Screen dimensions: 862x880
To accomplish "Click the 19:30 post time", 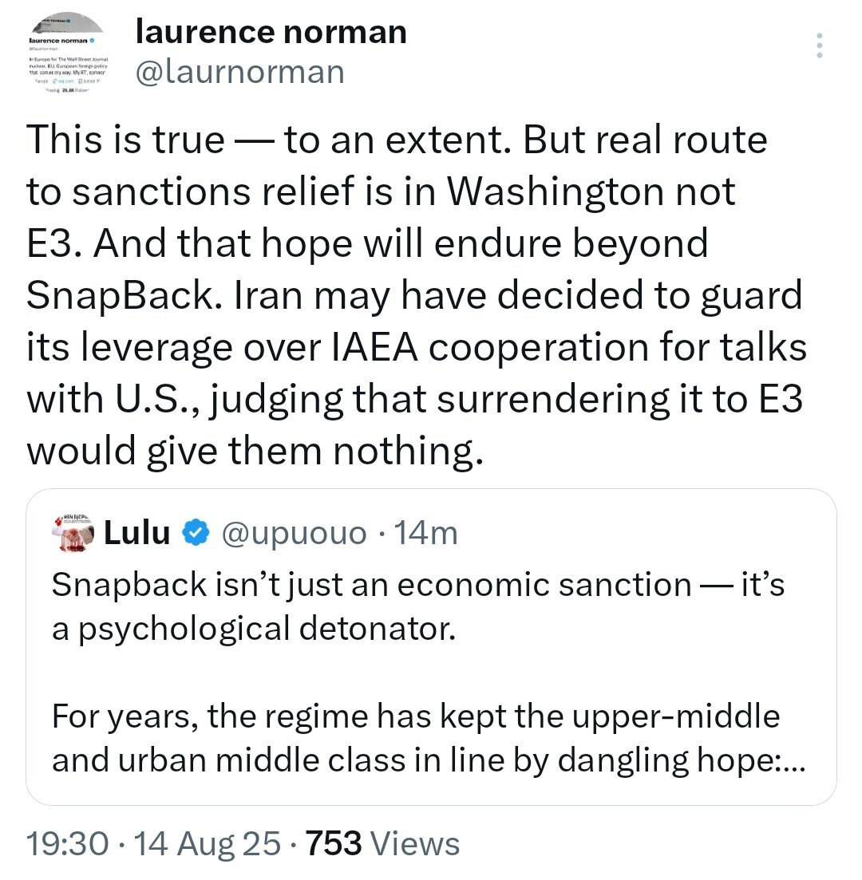I will (x=67, y=843).
